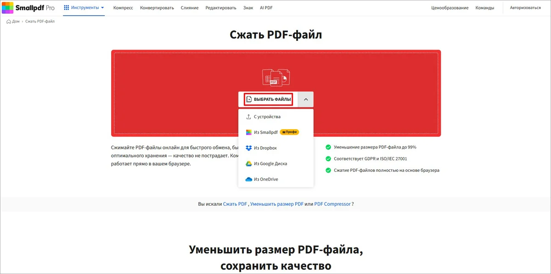Open the Знак menu item

click(x=248, y=8)
